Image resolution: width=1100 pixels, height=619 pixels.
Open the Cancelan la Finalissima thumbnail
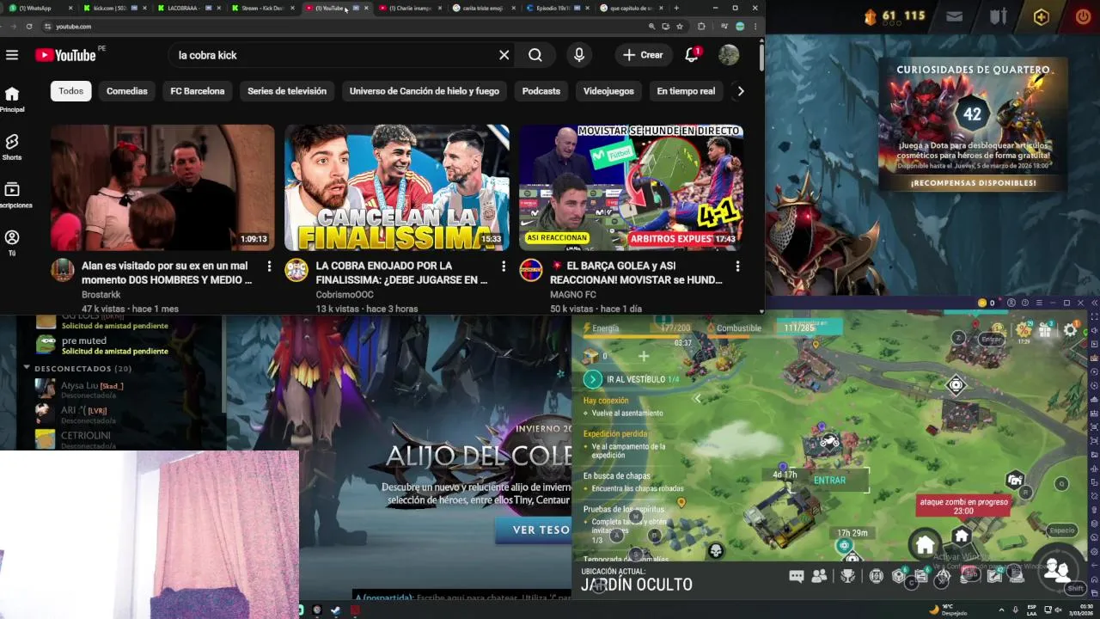pos(397,187)
